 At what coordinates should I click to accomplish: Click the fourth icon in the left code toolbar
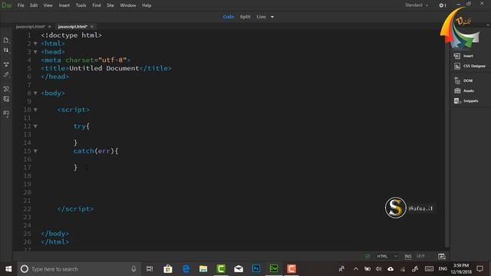(6, 75)
